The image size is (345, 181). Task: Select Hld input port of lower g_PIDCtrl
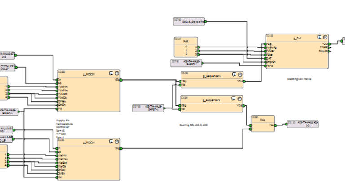(x=57, y=177)
